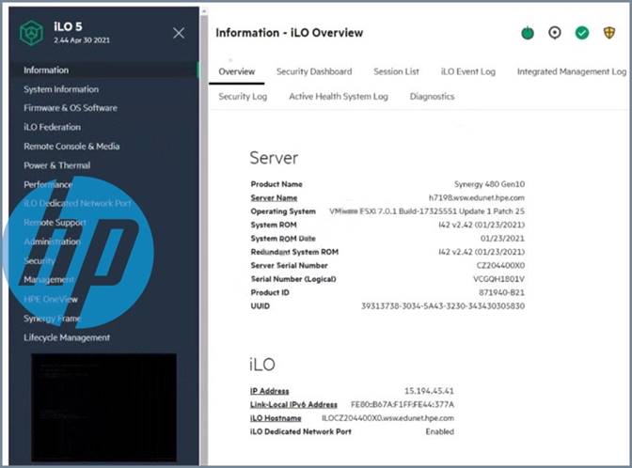Switch to the Overview tab
Screen dimensions: 632x468
pyautogui.click(x=237, y=71)
